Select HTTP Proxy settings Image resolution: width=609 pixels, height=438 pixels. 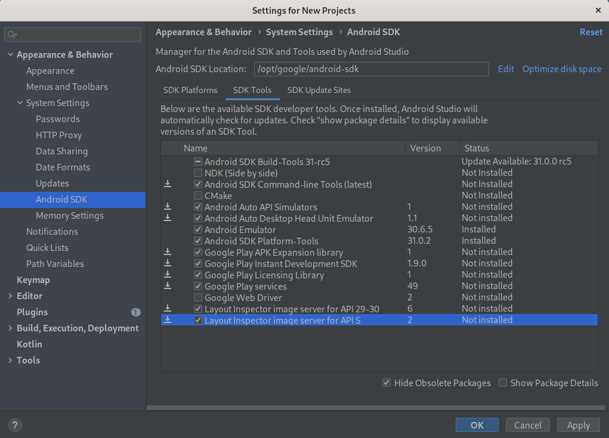pyautogui.click(x=58, y=135)
